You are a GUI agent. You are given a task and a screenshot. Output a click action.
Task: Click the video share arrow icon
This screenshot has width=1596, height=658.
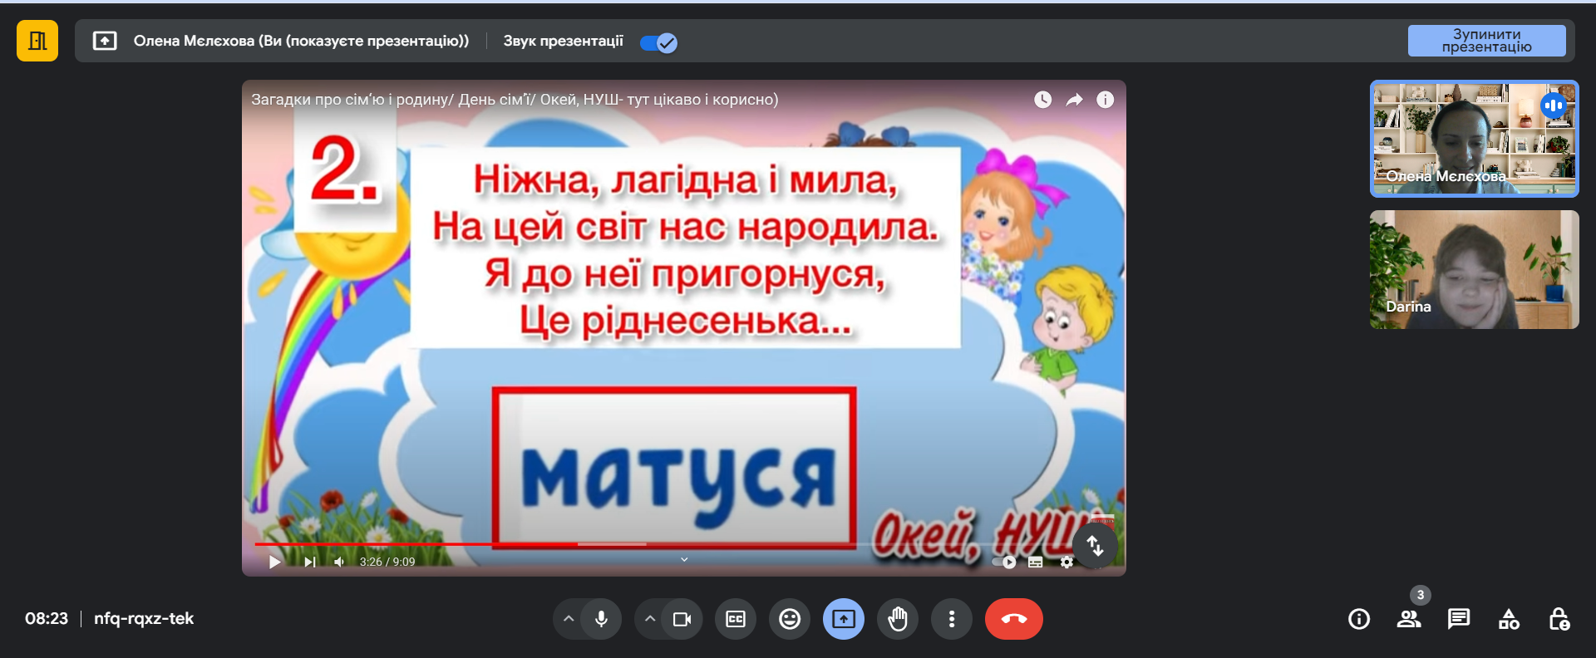pos(1074,100)
